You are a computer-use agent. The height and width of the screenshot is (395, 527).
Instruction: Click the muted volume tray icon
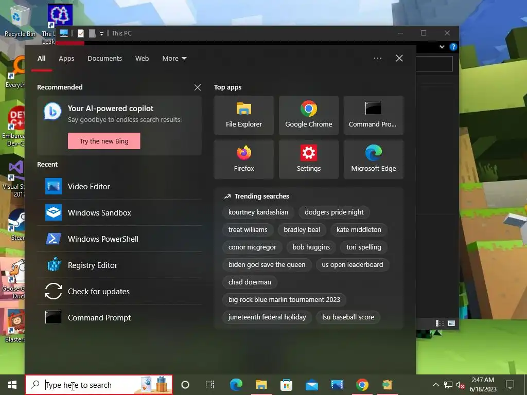[x=460, y=385]
